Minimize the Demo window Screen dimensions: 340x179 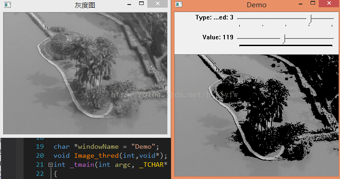click(x=301, y=4)
